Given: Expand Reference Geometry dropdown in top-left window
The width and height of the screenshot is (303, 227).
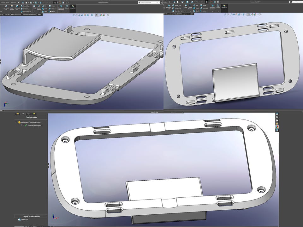Looking at the screenshot, I should (61, 12).
